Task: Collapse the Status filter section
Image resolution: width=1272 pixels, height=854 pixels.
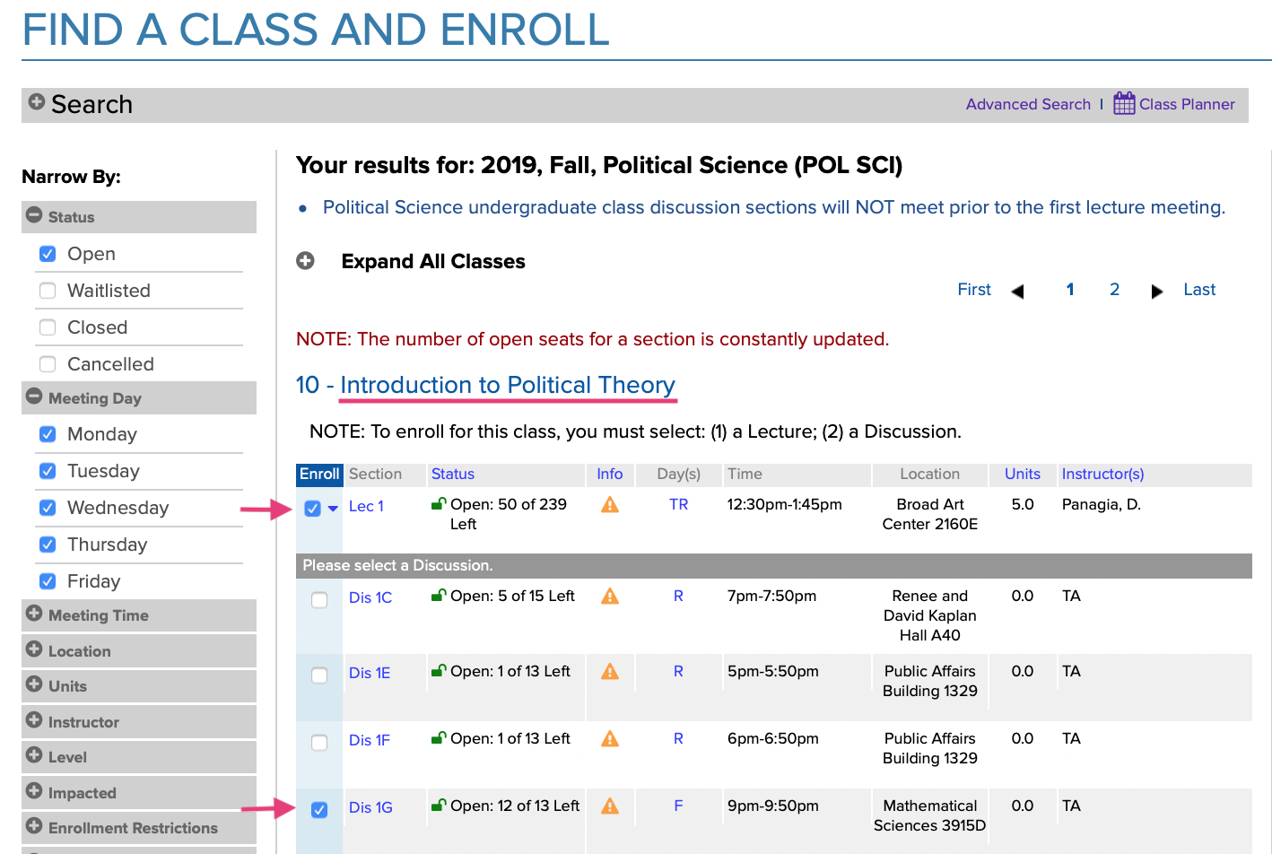Action: 34,215
